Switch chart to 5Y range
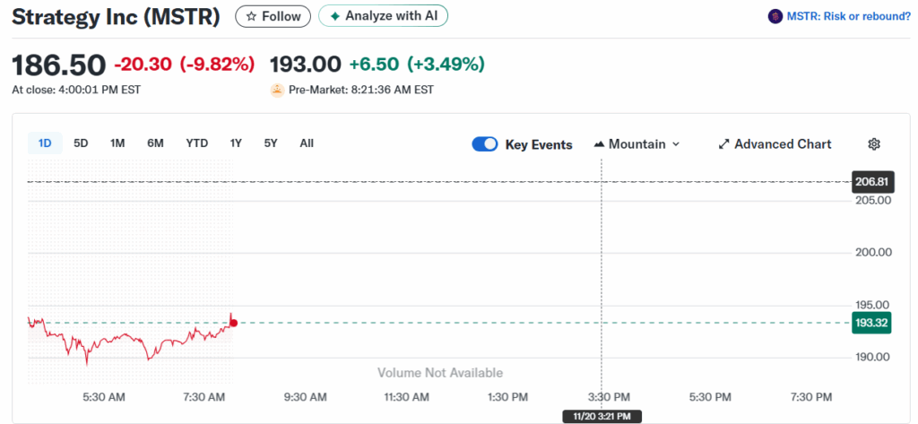918x424 pixels. [271, 143]
